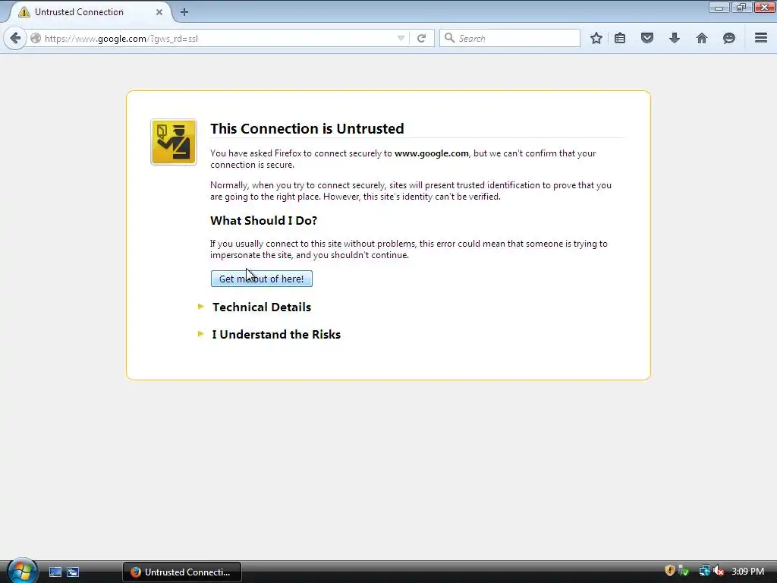Bookmark this page with the star

pos(596,38)
